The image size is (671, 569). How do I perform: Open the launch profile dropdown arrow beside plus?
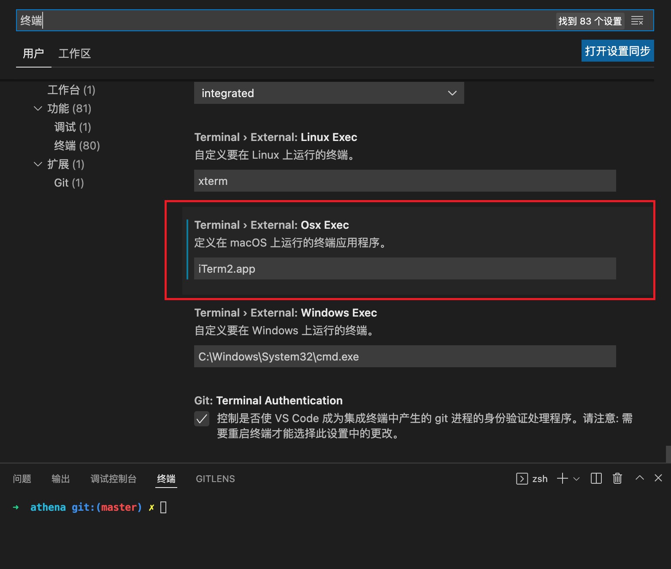click(x=576, y=479)
